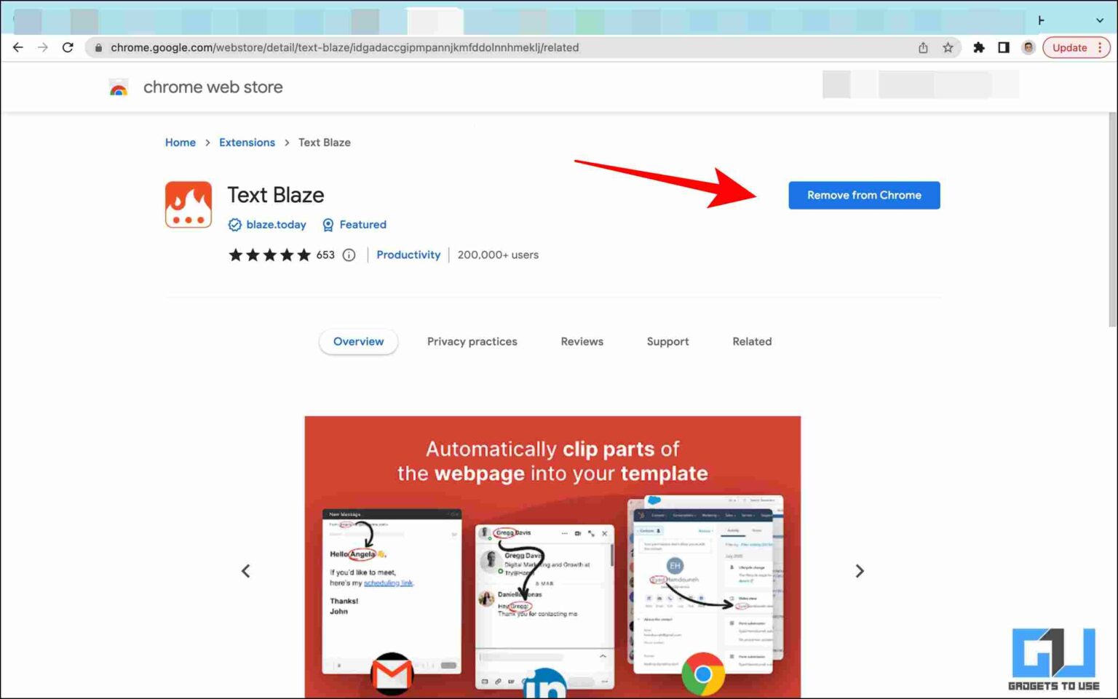Open the blaze.today developer link
Screen dimensions: 1118x699
pyautogui.click(x=277, y=225)
